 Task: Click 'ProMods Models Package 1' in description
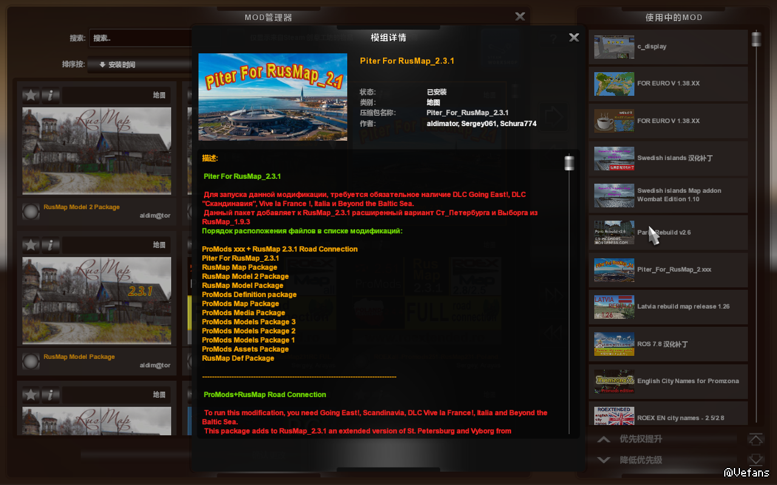[x=249, y=340]
